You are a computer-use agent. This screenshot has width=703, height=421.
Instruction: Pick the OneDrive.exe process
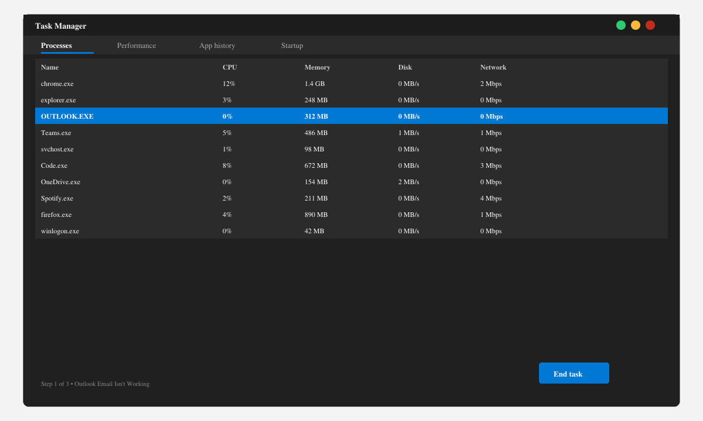coord(351,182)
